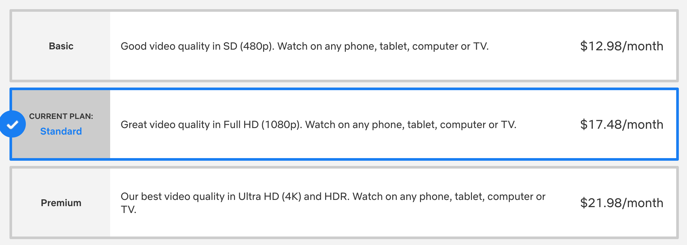Viewport: 687px width, 245px height.
Task: Click the "Ultra HD (4K)" text
Action: tap(270, 196)
